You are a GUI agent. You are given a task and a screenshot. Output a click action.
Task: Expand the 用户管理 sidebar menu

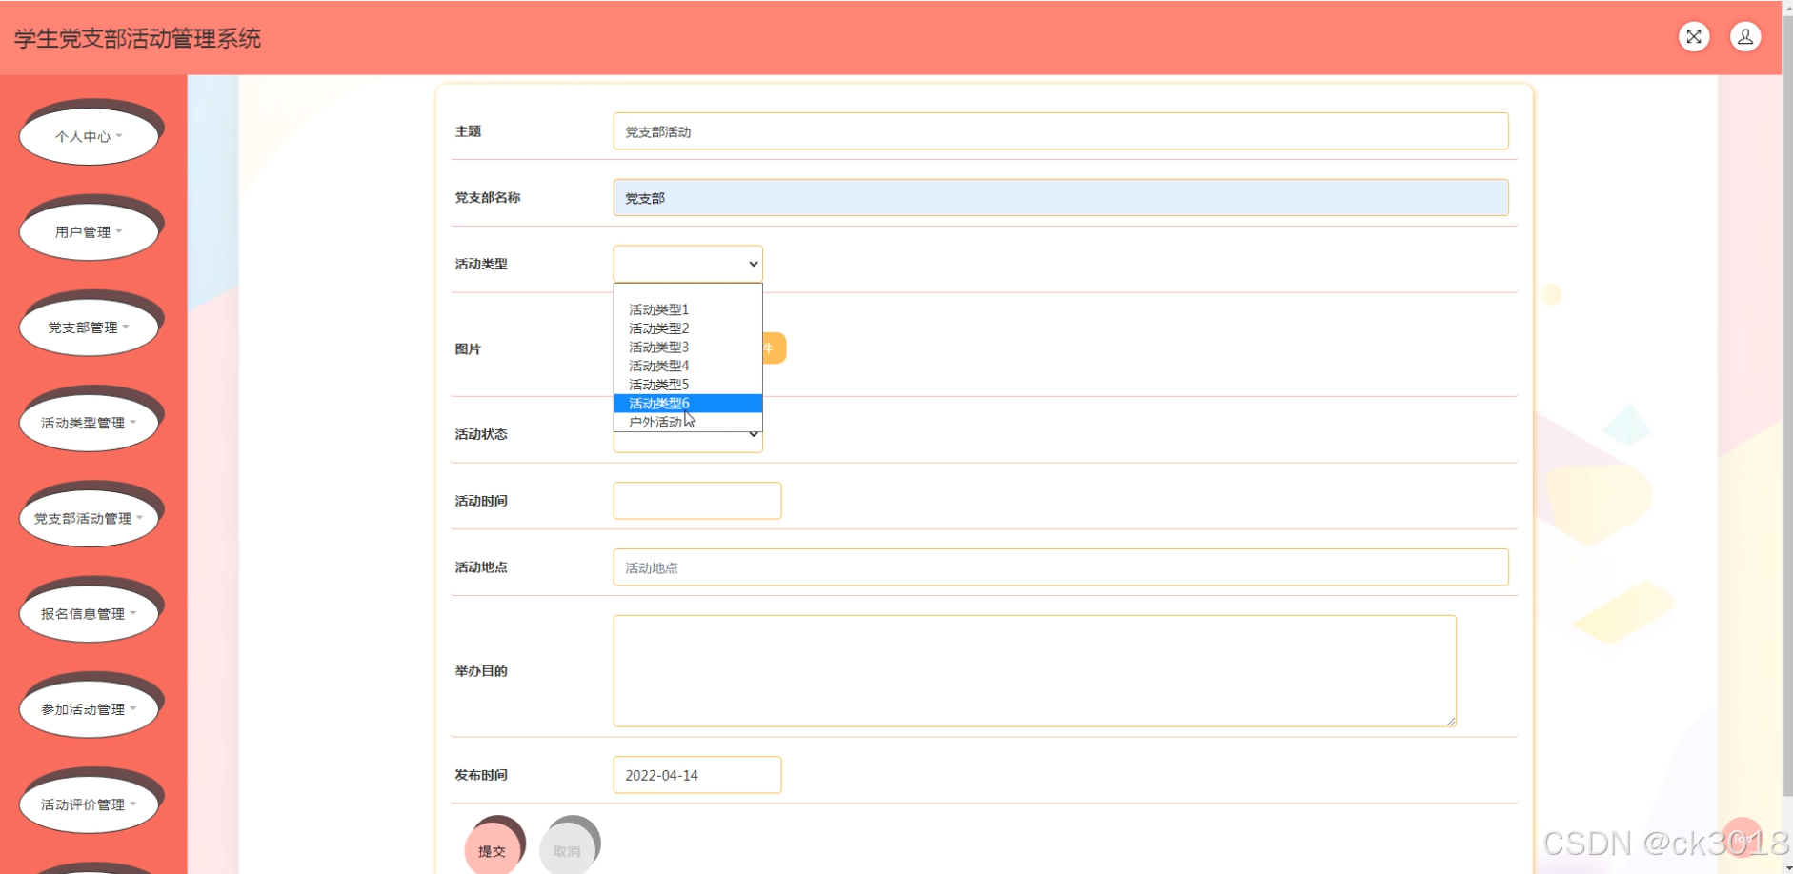(x=89, y=232)
